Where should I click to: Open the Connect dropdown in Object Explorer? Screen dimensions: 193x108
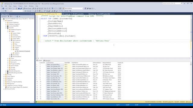(4, 16)
